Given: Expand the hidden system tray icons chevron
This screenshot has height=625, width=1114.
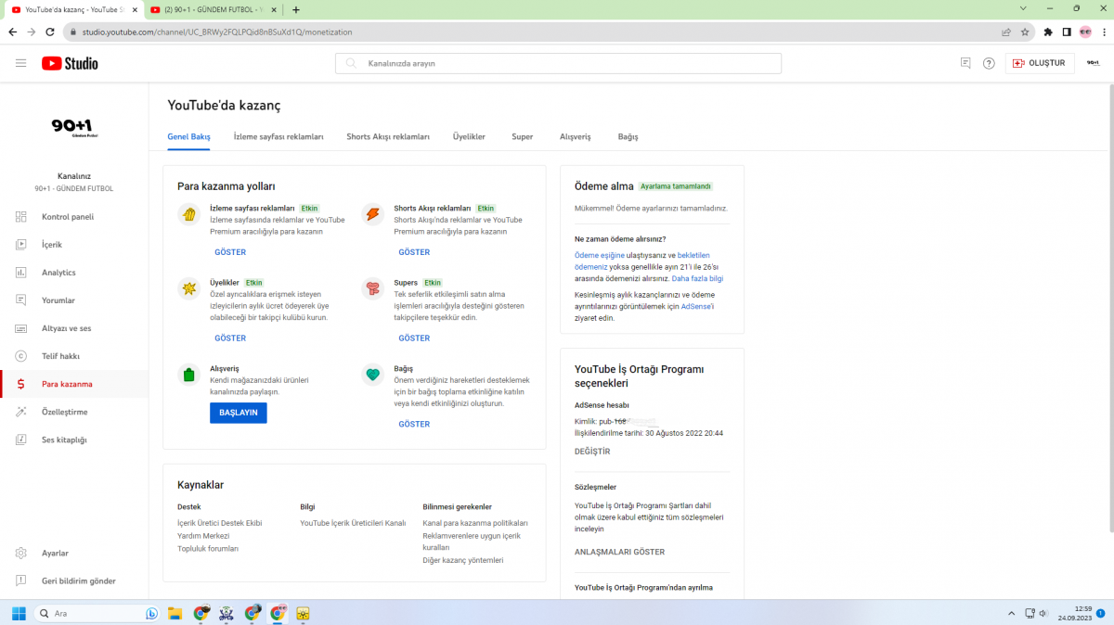Looking at the screenshot, I should (1011, 613).
